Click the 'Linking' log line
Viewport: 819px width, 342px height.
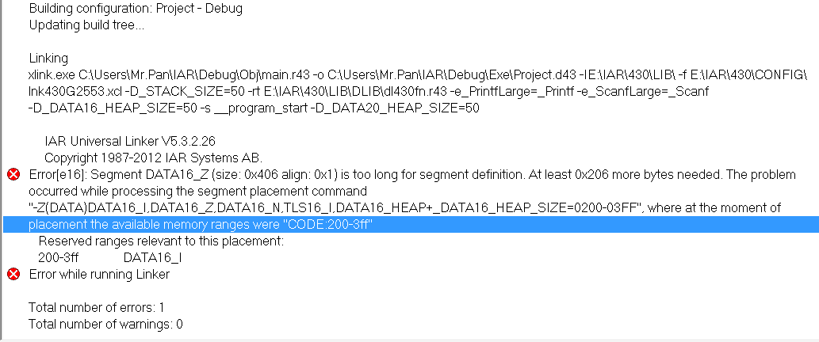click(x=48, y=58)
